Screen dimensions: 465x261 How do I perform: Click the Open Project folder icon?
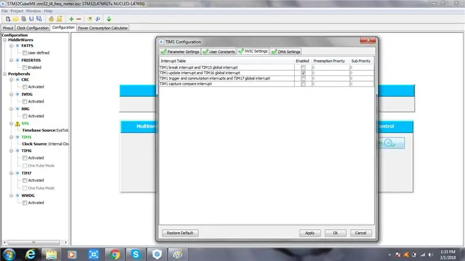[16, 19]
